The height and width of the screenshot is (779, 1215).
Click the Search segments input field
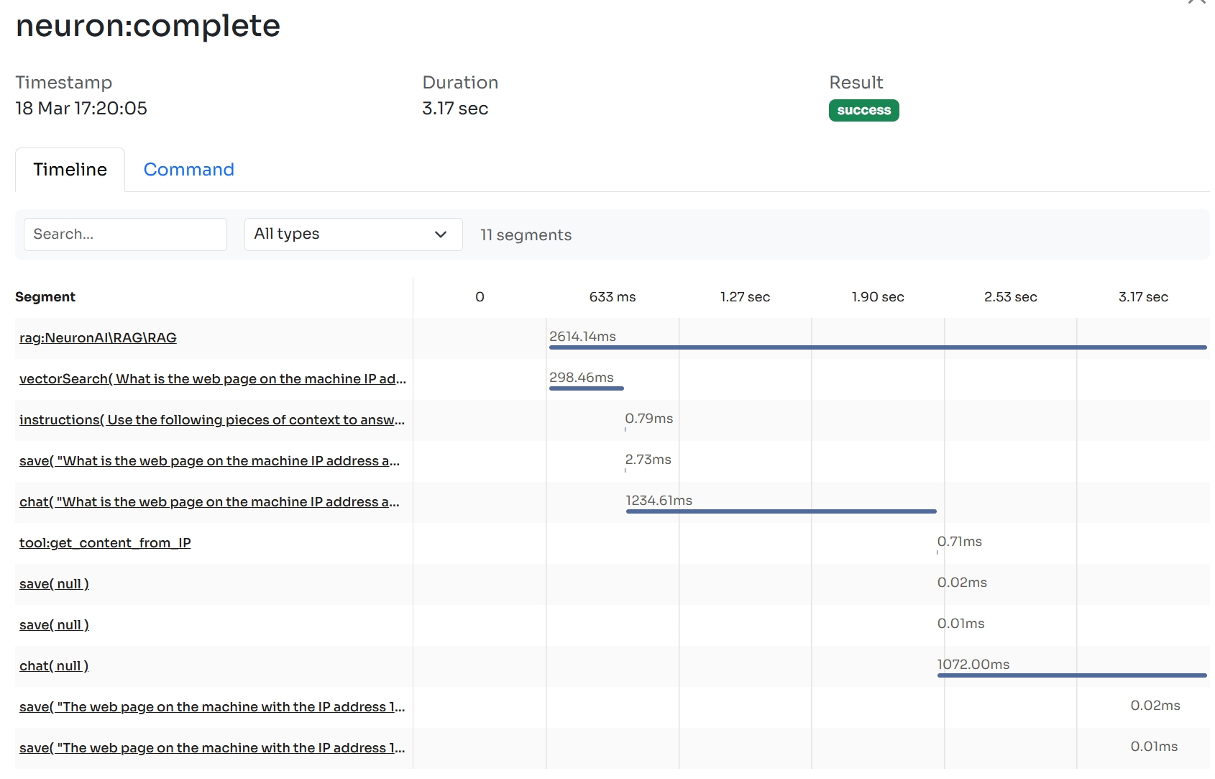[125, 234]
